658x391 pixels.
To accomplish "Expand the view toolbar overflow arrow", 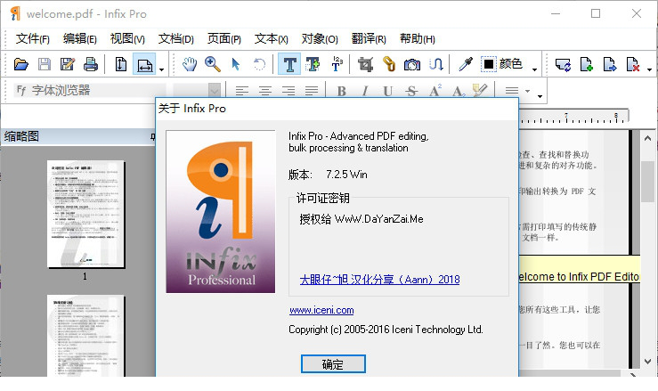I will [x=161, y=69].
